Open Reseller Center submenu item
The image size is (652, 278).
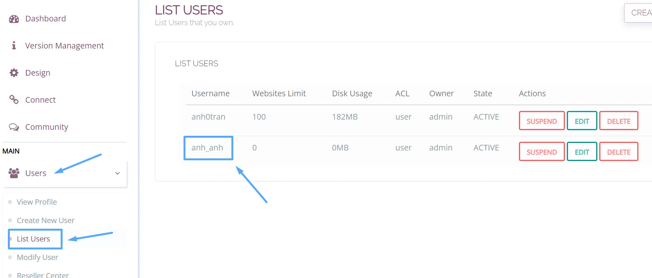point(43,275)
